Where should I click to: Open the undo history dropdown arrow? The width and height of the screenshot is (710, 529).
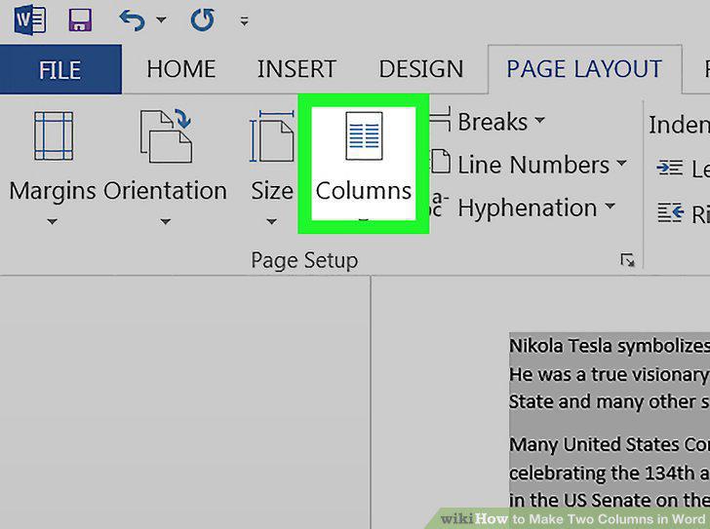coord(161,19)
